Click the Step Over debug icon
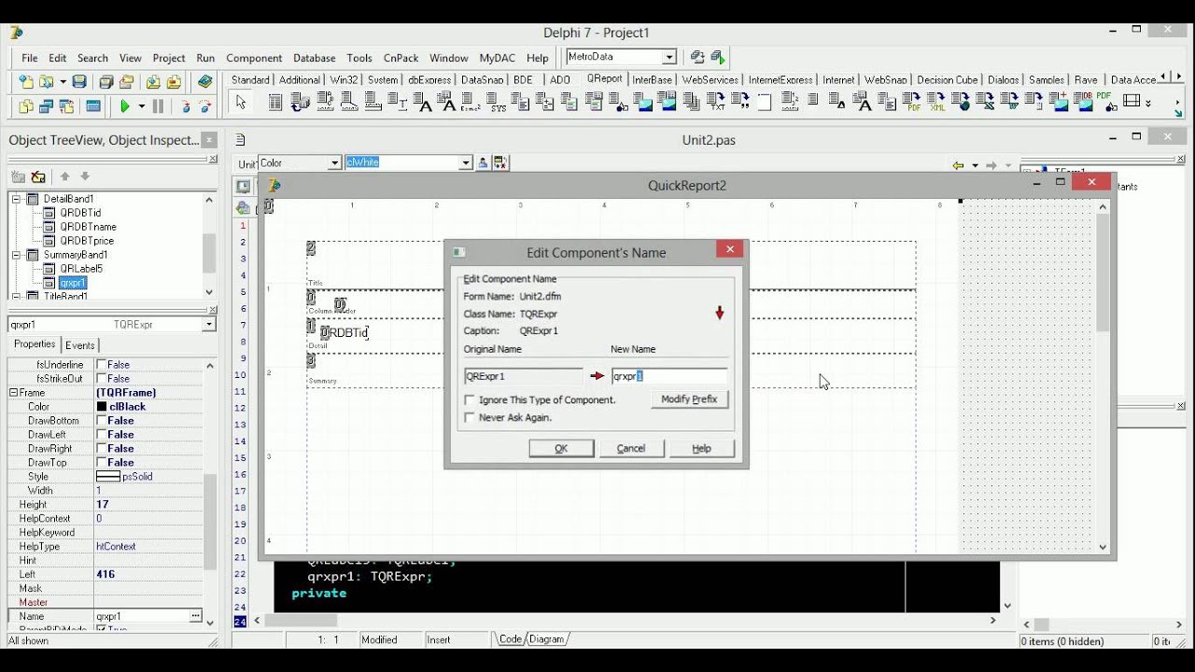The width and height of the screenshot is (1195, 672). pyautogui.click(x=205, y=106)
